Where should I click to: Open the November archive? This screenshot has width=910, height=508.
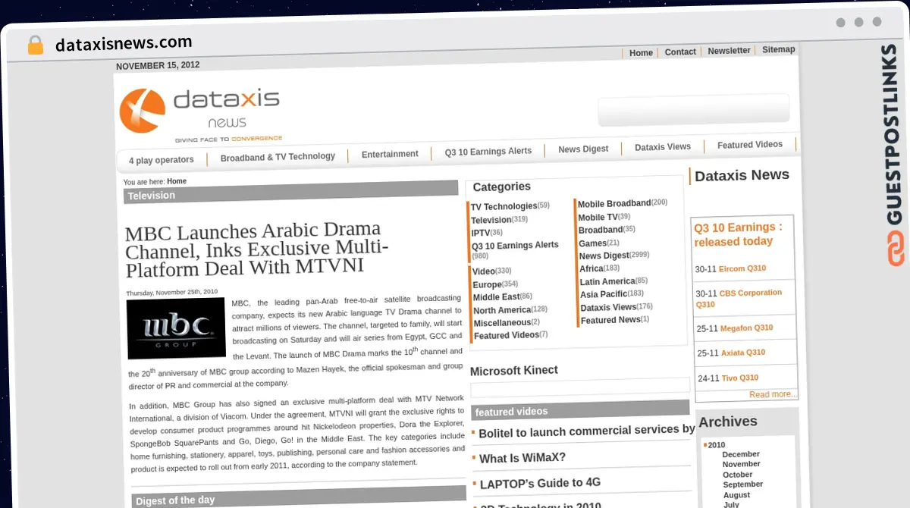pyautogui.click(x=742, y=464)
